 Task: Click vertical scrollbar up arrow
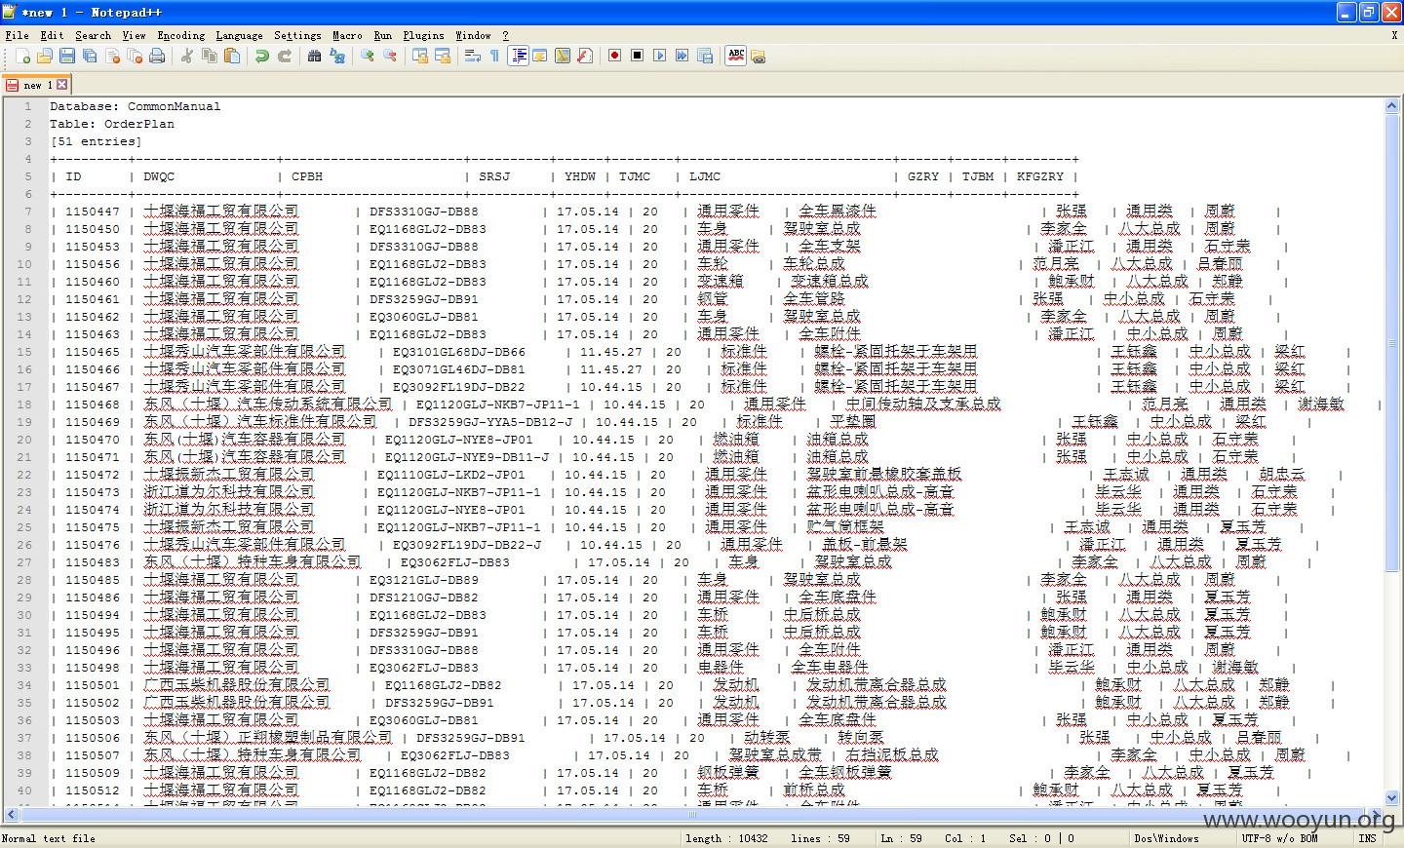pyautogui.click(x=1392, y=106)
